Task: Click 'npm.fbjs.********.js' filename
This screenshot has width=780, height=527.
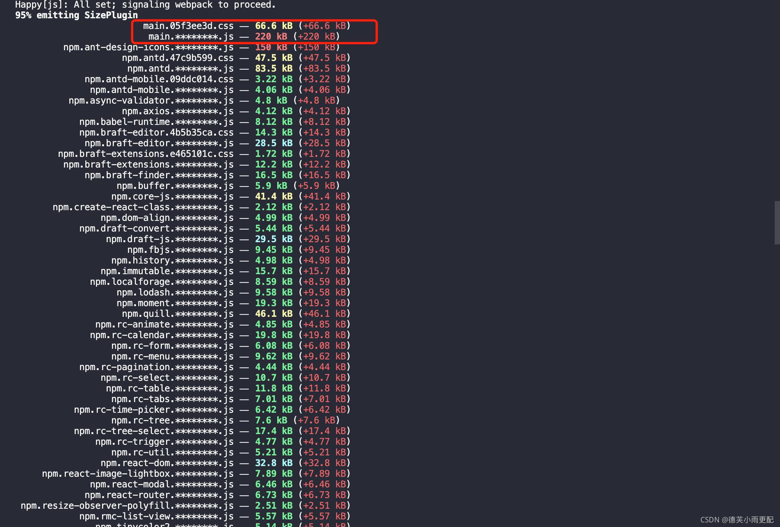Action: (181, 250)
